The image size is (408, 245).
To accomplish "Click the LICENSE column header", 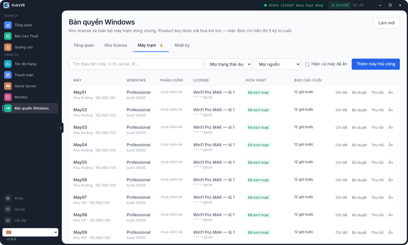I will [x=201, y=80].
